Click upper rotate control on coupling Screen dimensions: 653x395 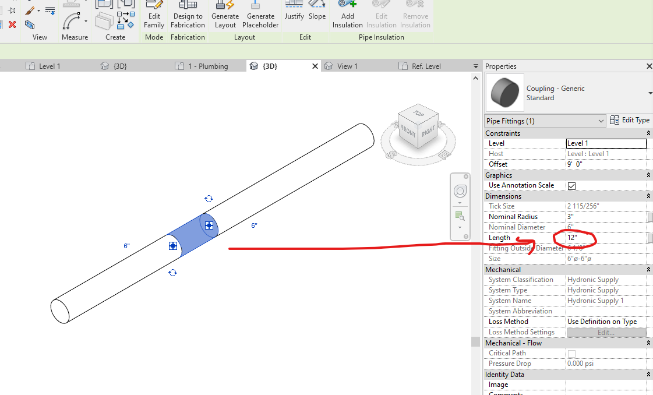point(209,199)
